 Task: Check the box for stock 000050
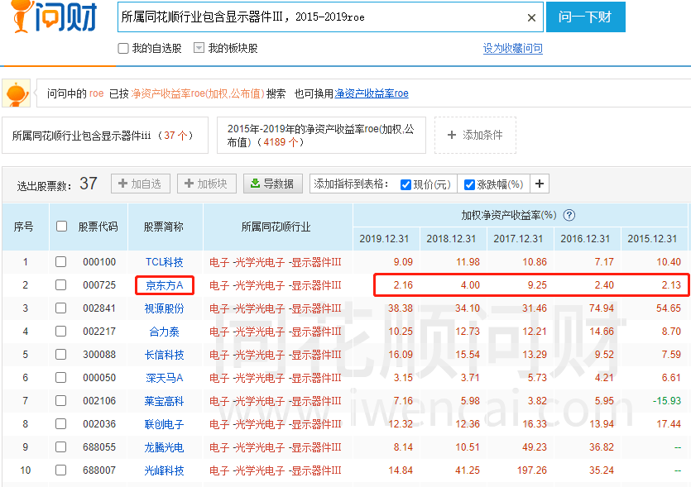coord(60,377)
